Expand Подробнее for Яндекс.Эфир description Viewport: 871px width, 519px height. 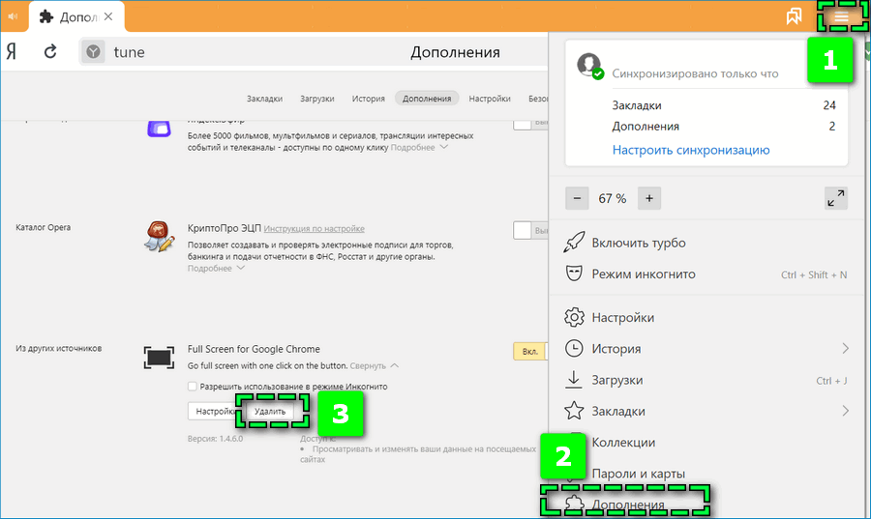418,148
